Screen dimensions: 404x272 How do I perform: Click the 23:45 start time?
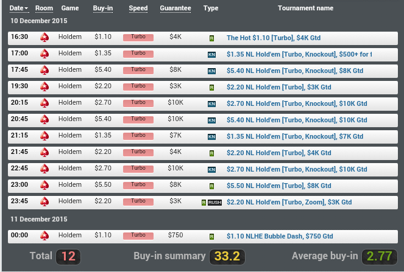click(x=19, y=201)
